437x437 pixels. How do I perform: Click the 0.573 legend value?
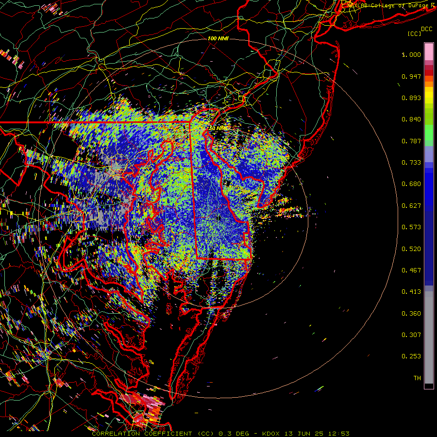(x=411, y=227)
